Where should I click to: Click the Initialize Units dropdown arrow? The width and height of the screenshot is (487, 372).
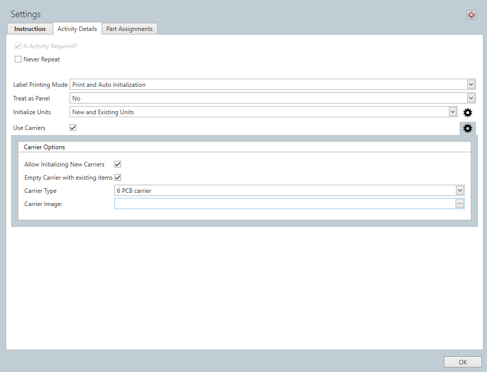[452, 112]
